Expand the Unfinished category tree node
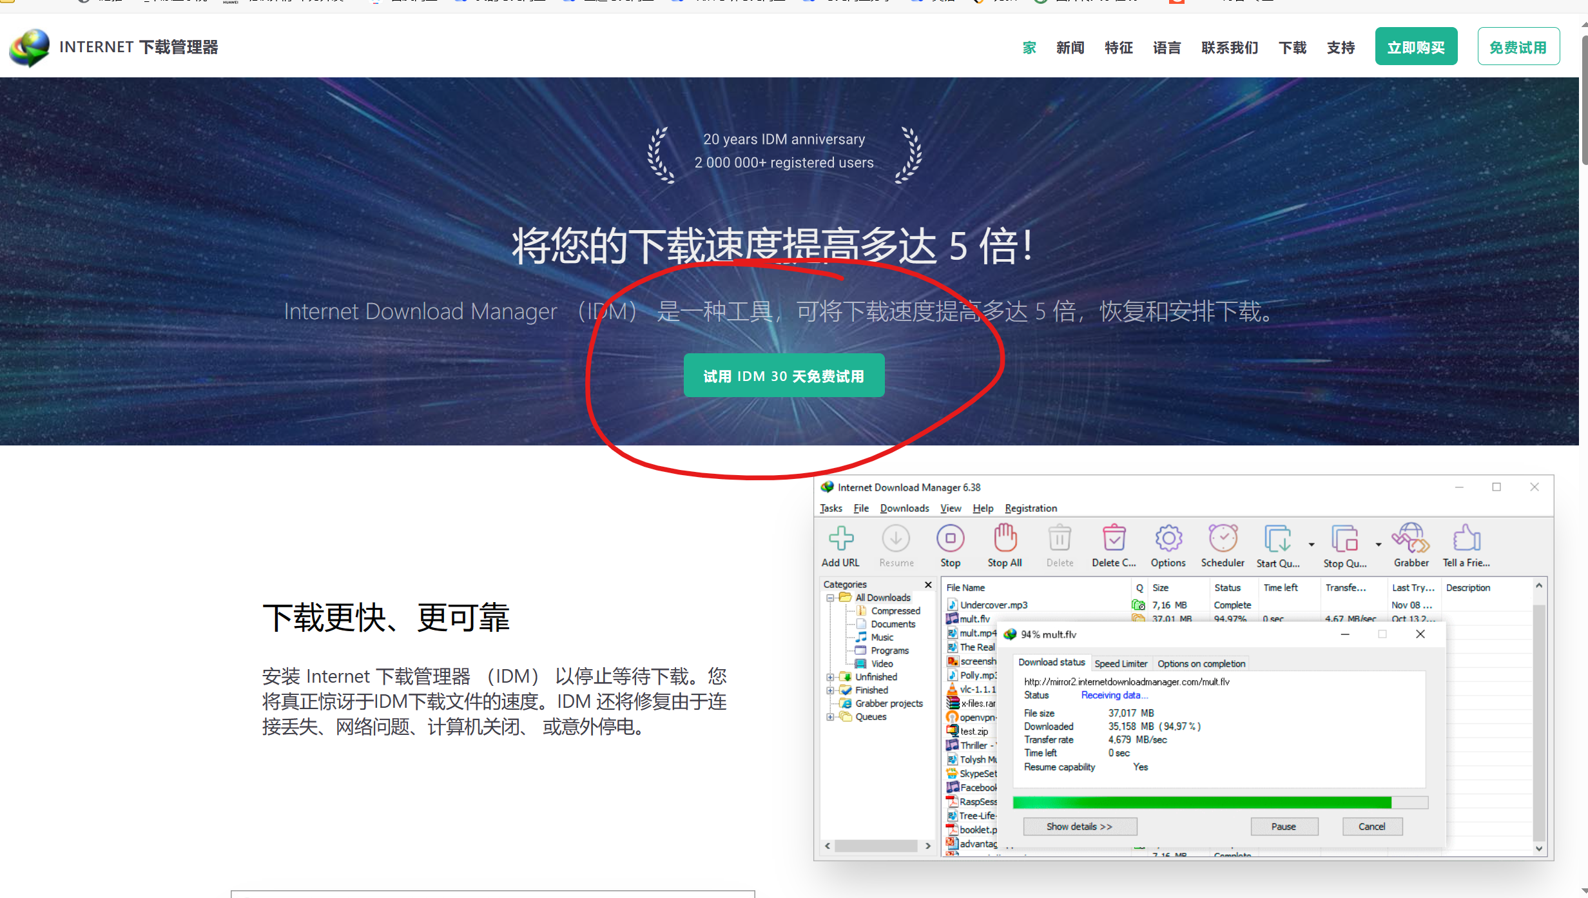Screen dimensions: 1588x898 click(831, 677)
